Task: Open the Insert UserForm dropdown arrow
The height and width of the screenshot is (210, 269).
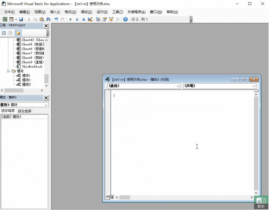Action: 16,19
